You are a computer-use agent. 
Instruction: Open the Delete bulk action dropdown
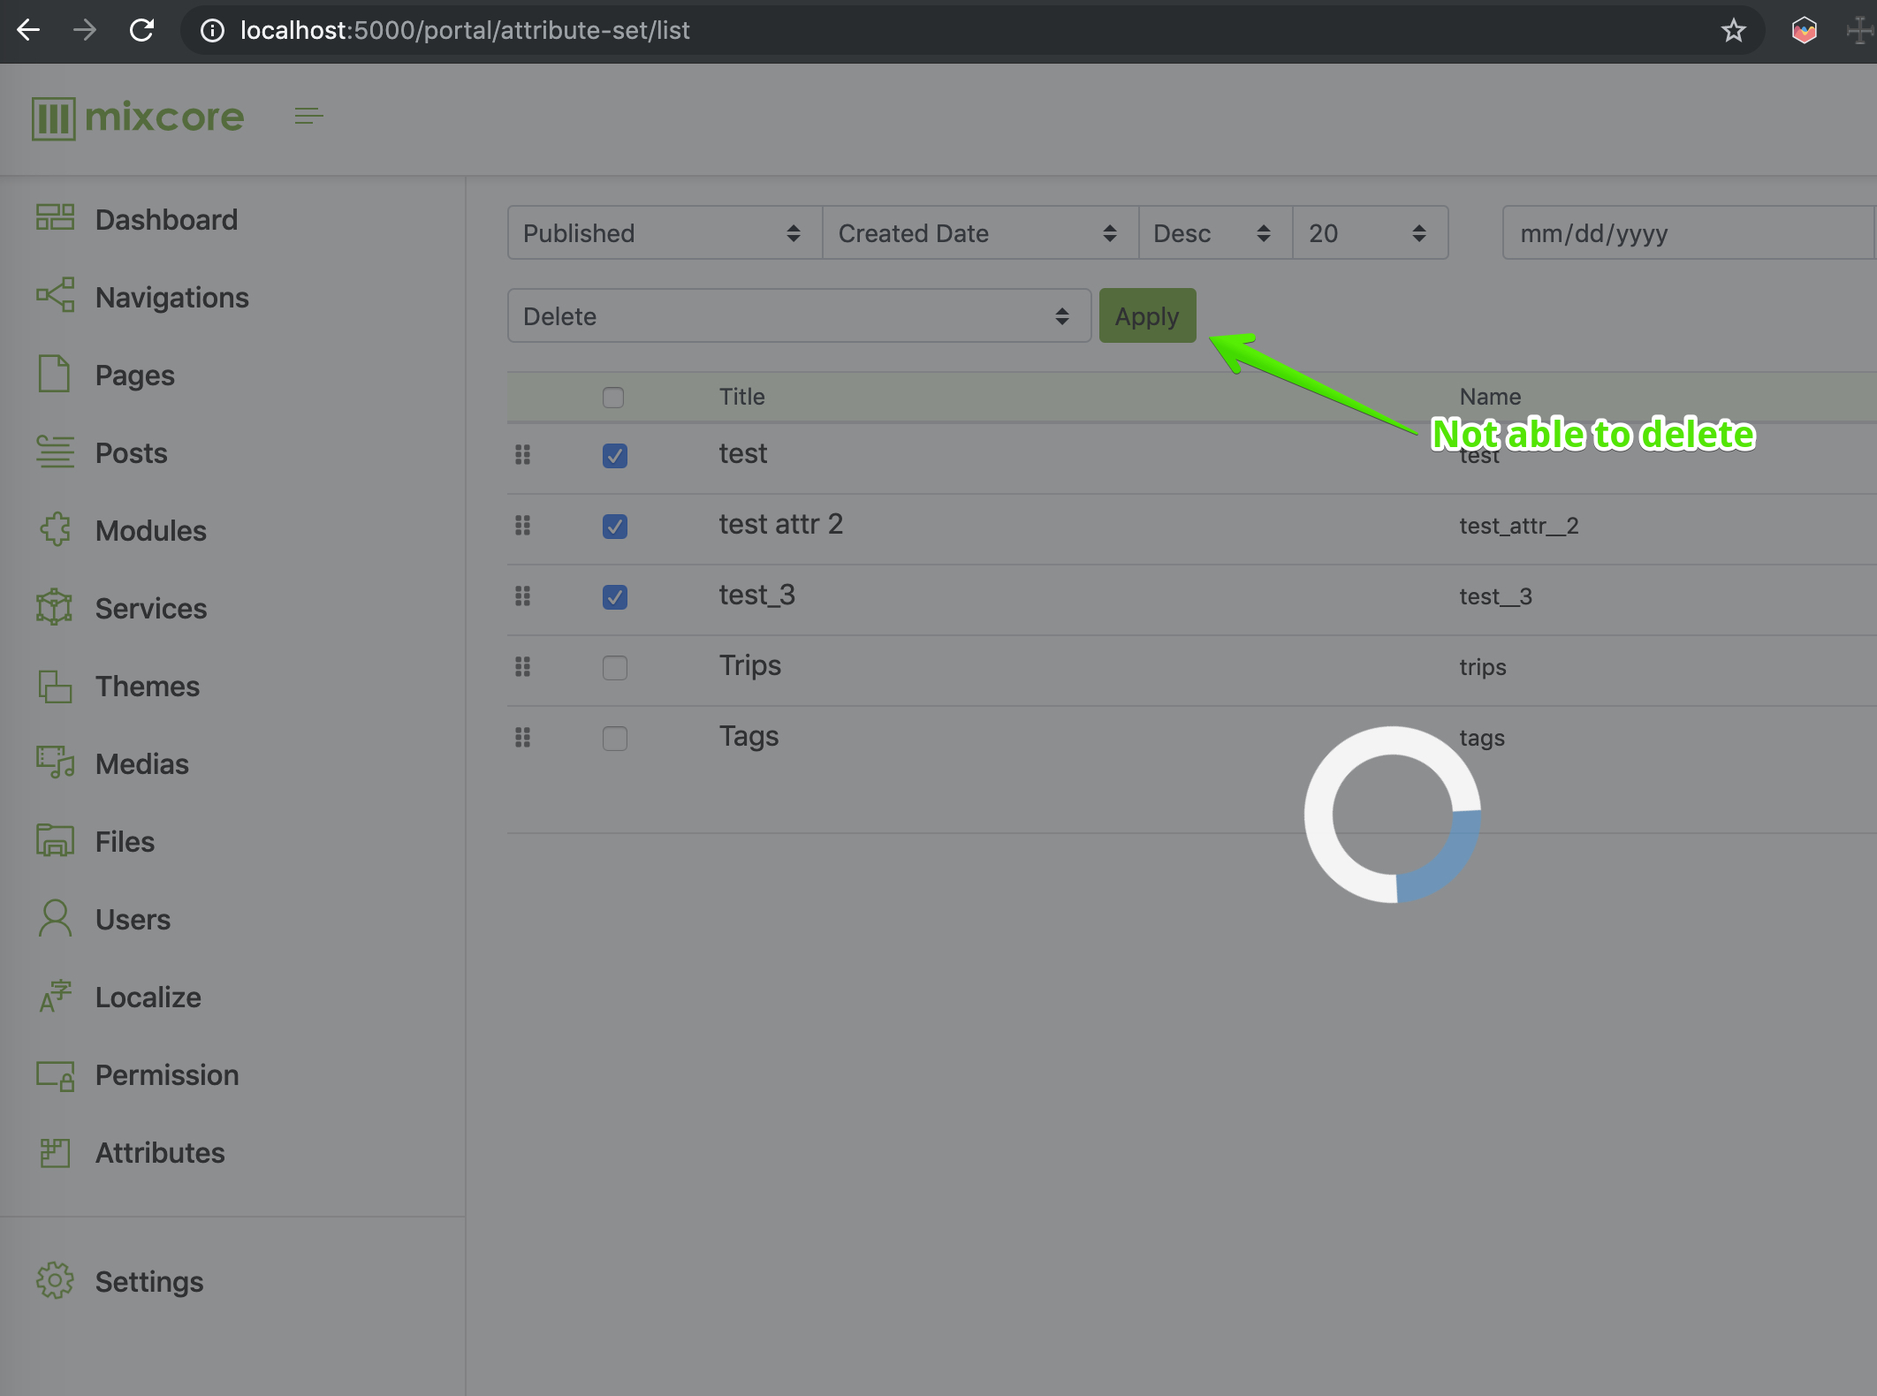(796, 315)
